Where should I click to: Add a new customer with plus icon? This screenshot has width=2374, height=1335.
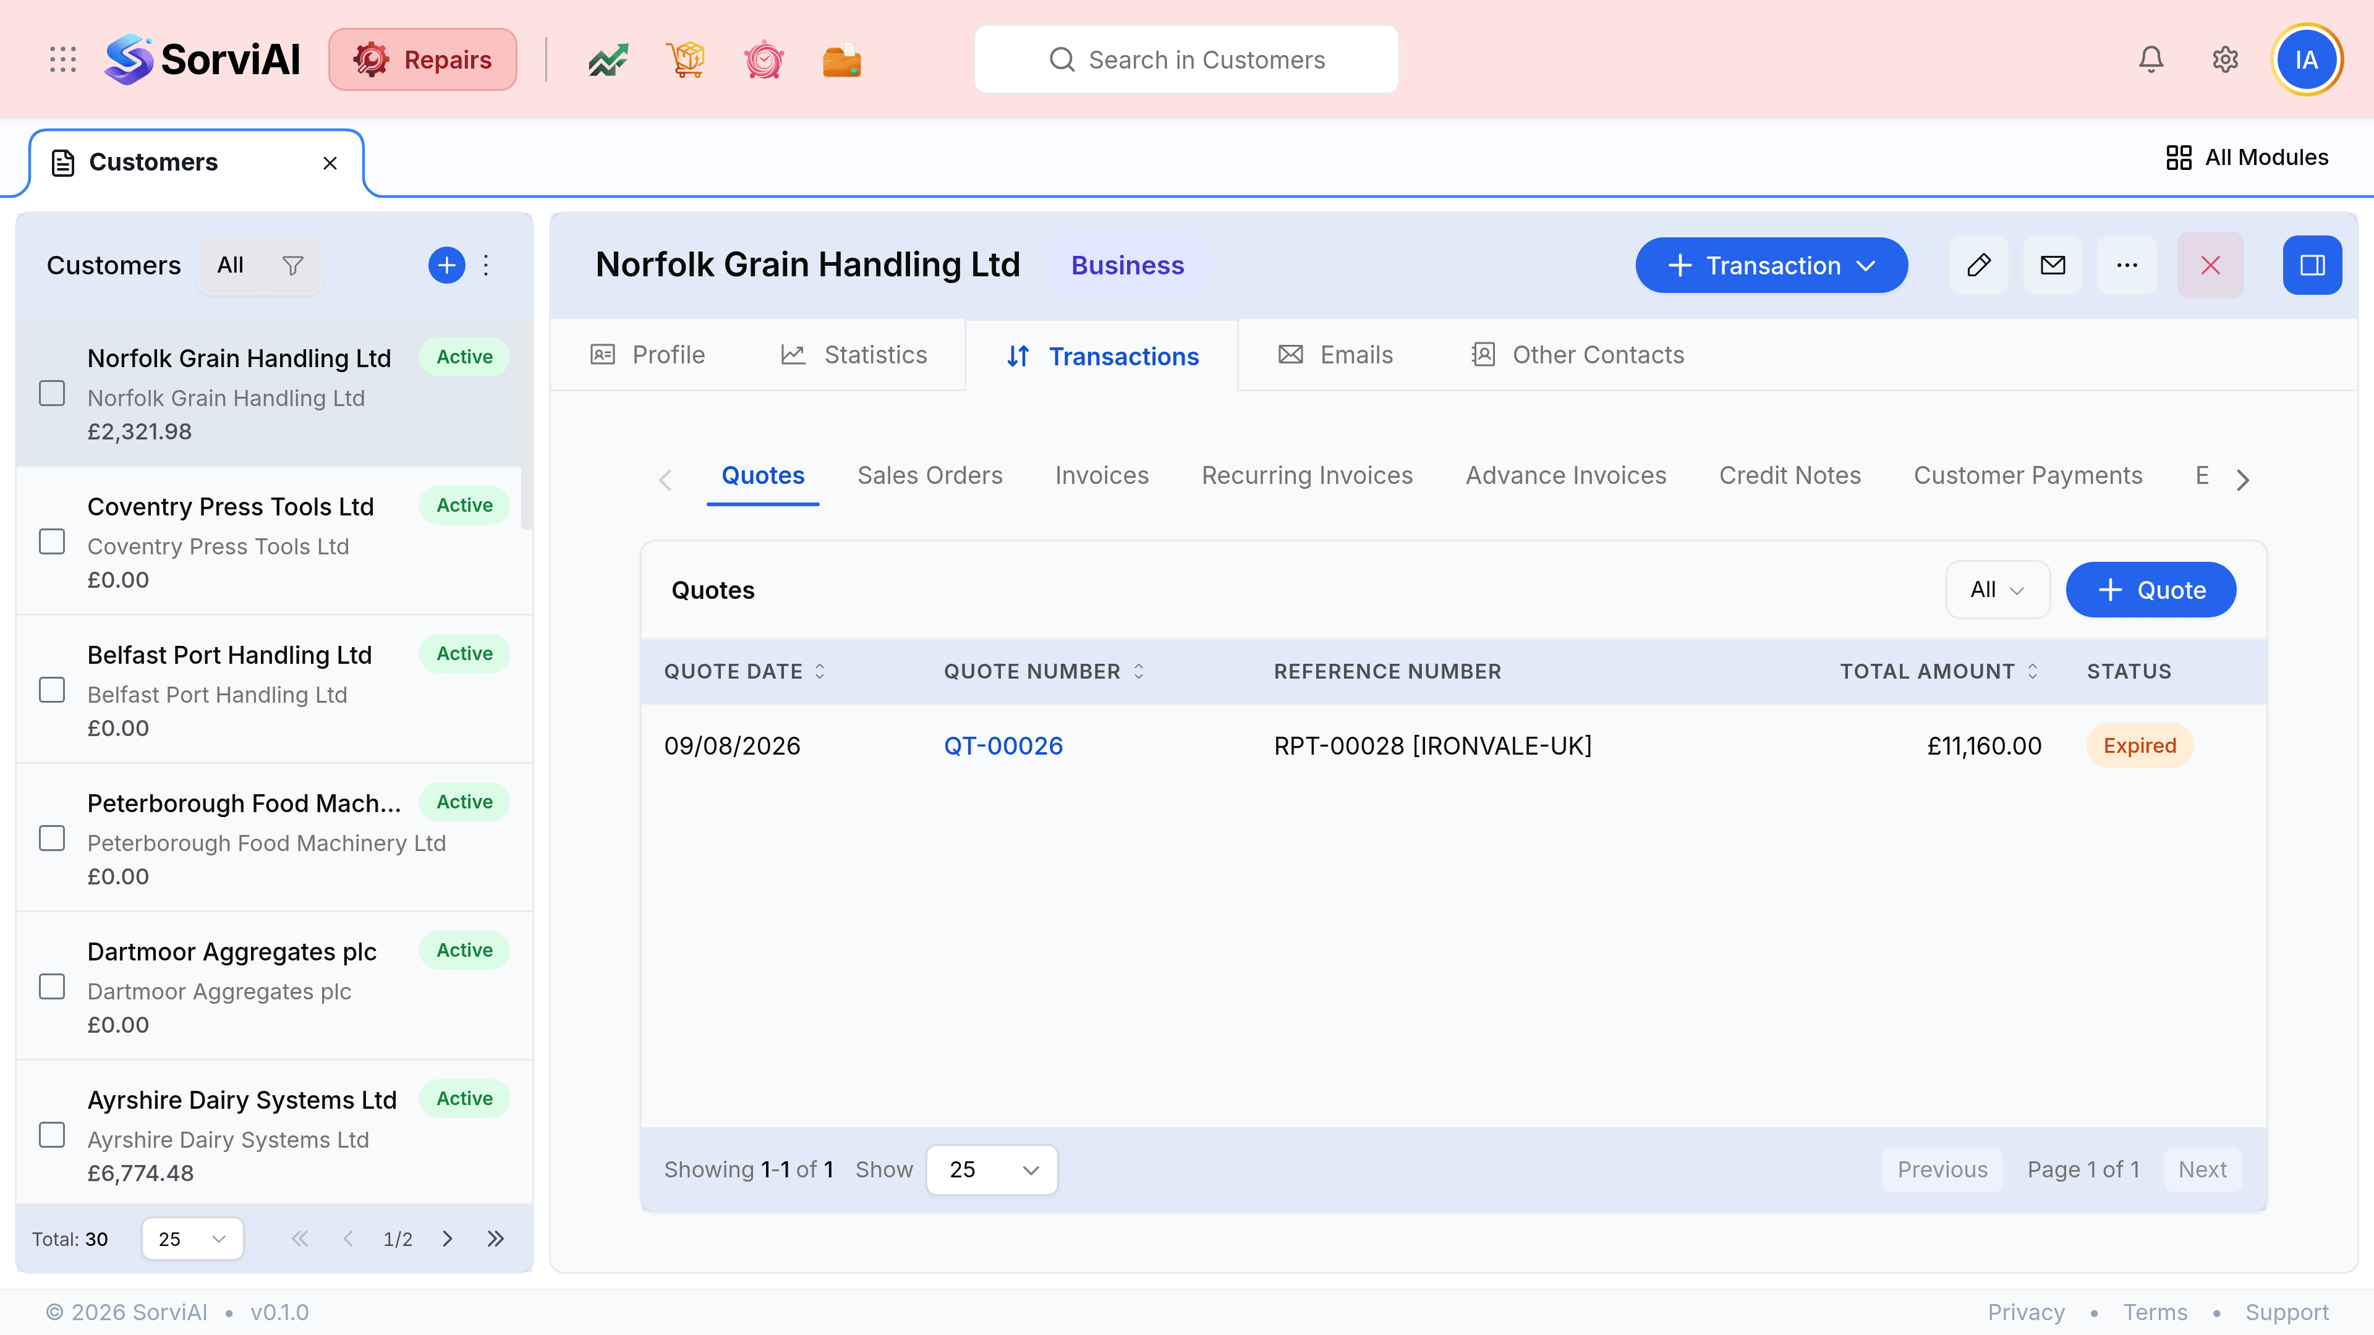pyautogui.click(x=447, y=265)
